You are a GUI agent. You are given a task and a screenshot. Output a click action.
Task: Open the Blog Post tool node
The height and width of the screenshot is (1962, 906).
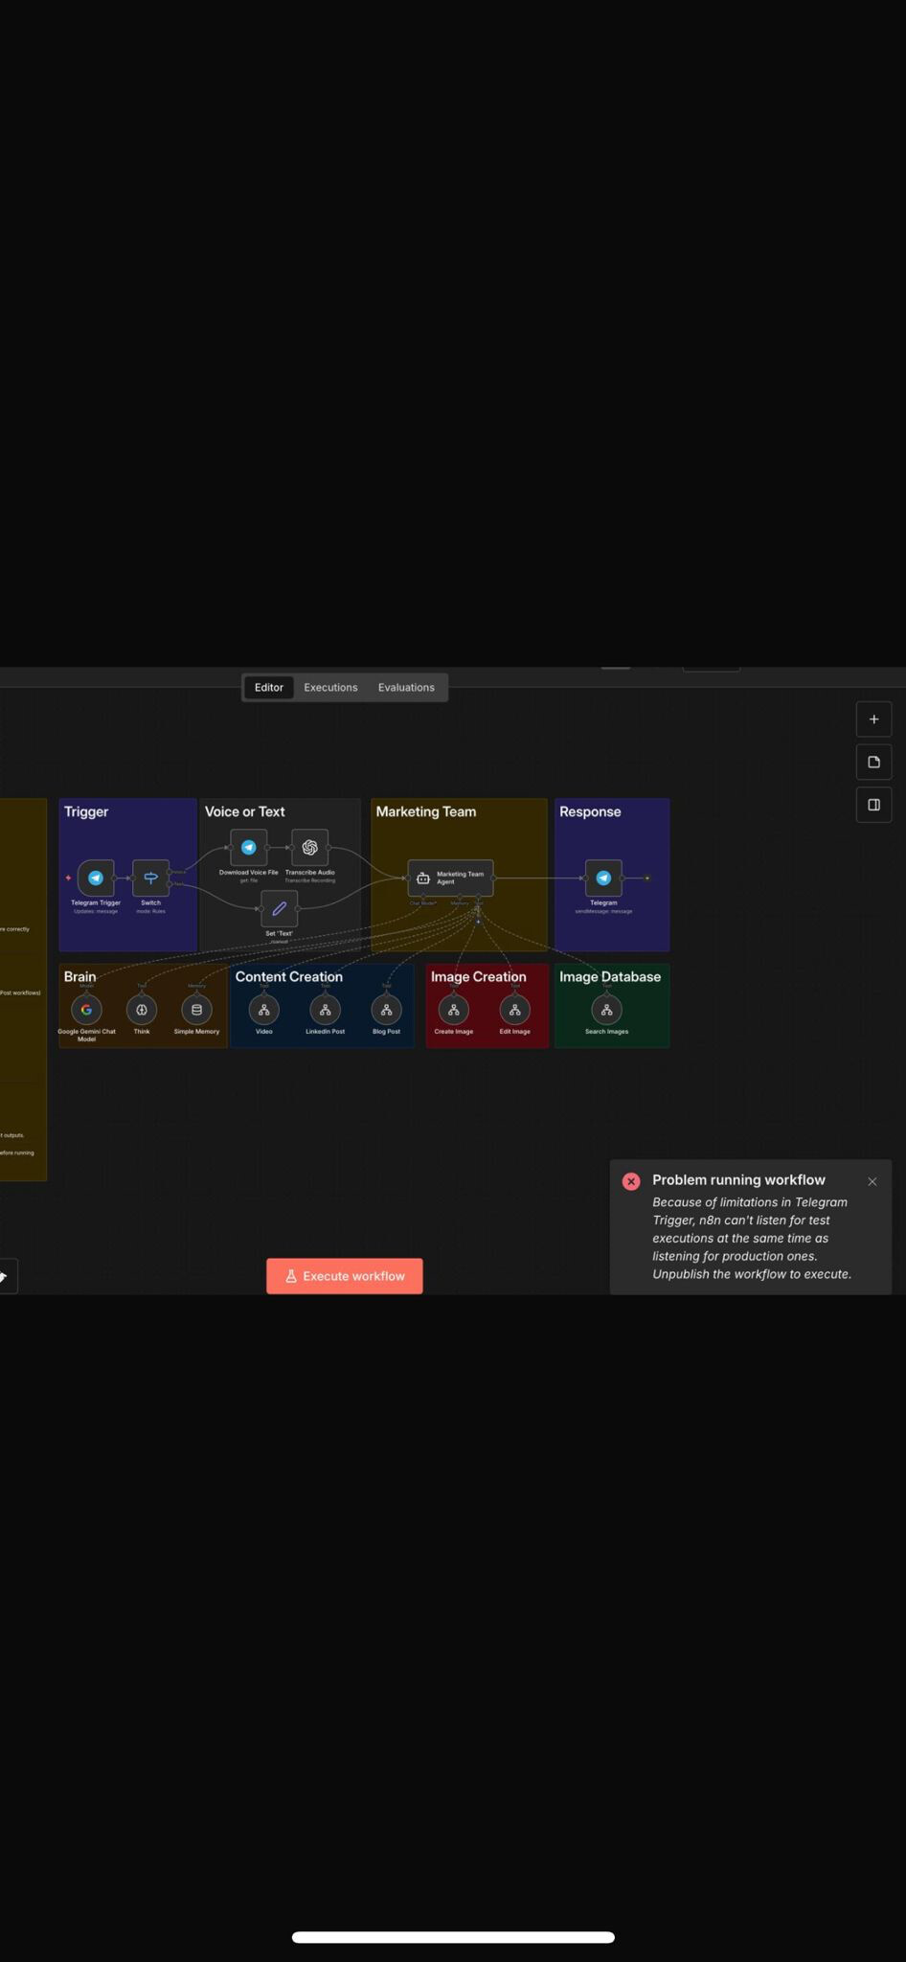click(386, 1009)
